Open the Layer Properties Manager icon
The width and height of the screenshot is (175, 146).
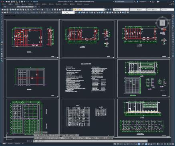point(71,10)
